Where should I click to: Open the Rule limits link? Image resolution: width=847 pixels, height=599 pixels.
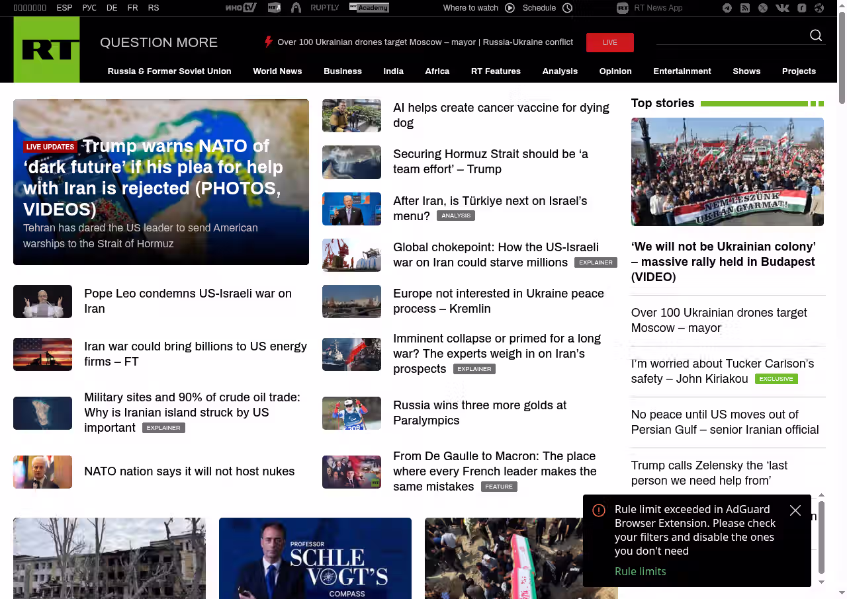640,571
